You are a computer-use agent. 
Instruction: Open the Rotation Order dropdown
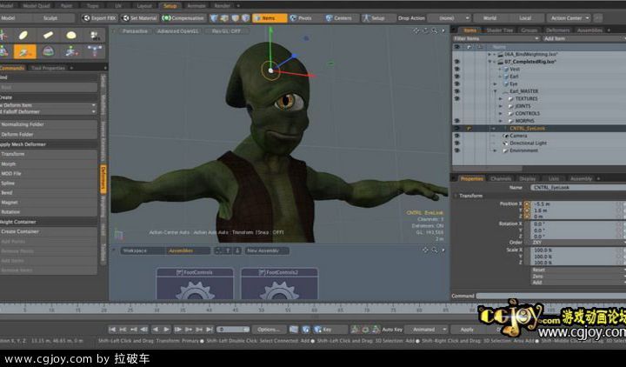click(x=578, y=243)
